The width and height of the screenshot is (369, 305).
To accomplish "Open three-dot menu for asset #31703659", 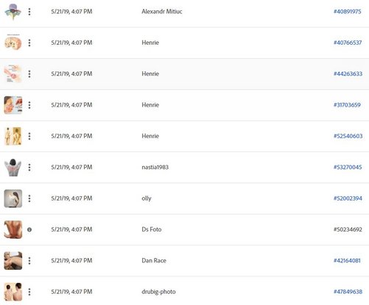I will coord(29,105).
